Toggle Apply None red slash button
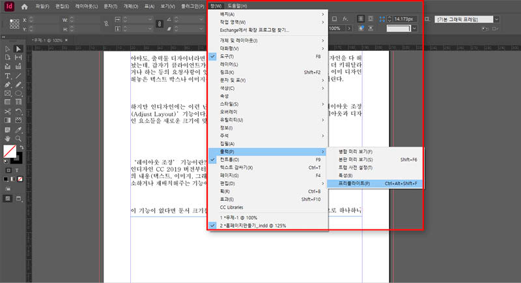This screenshot has height=283, width=521. coord(20,179)
